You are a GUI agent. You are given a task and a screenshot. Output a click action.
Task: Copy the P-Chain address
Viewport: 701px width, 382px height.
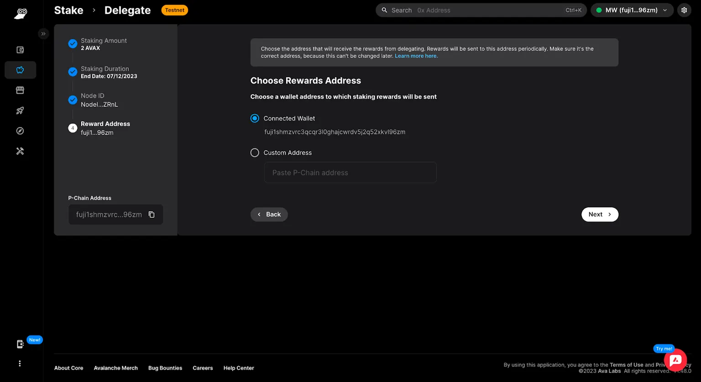(152, 215)
